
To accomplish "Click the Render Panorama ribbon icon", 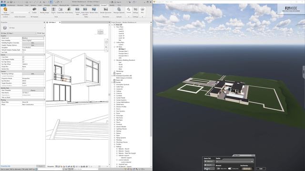I will pos(106,9).
